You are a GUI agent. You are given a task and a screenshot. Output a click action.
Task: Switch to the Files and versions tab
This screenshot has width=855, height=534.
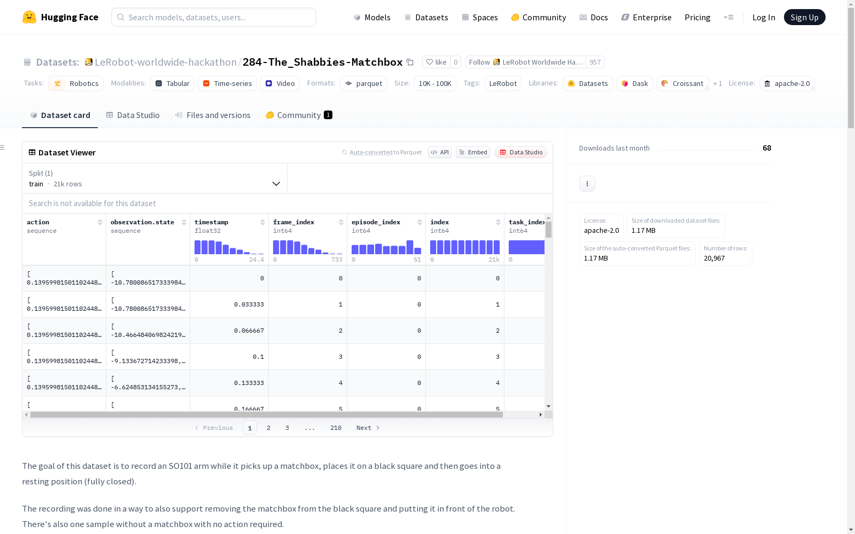pos(213,115)
